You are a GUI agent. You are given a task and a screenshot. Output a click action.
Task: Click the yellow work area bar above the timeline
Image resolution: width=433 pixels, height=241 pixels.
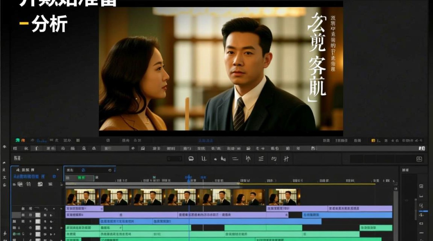click(x=307, y=184)
